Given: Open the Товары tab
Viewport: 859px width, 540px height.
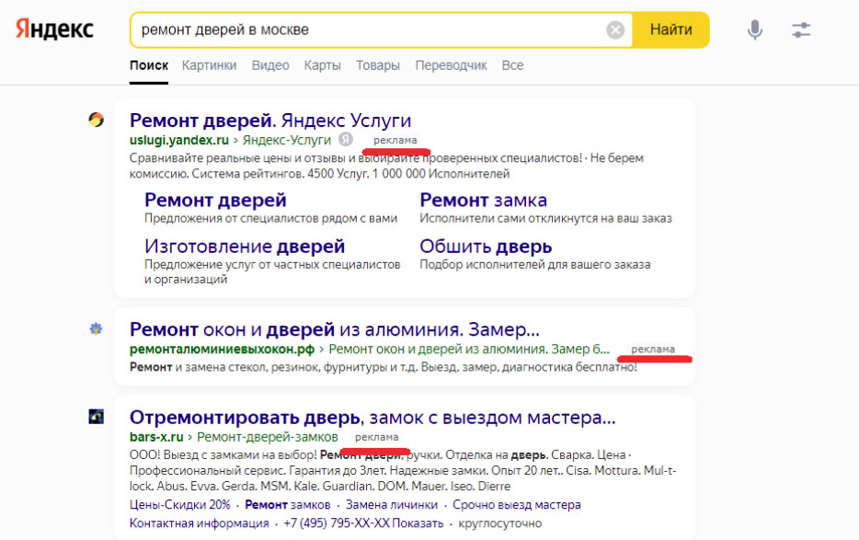Looking at the screenshot, I should click(377, 65).
